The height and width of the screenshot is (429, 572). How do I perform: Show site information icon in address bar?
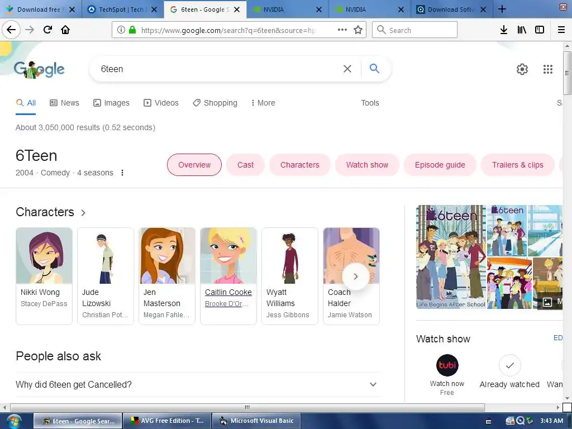click(x=121, y=30)
